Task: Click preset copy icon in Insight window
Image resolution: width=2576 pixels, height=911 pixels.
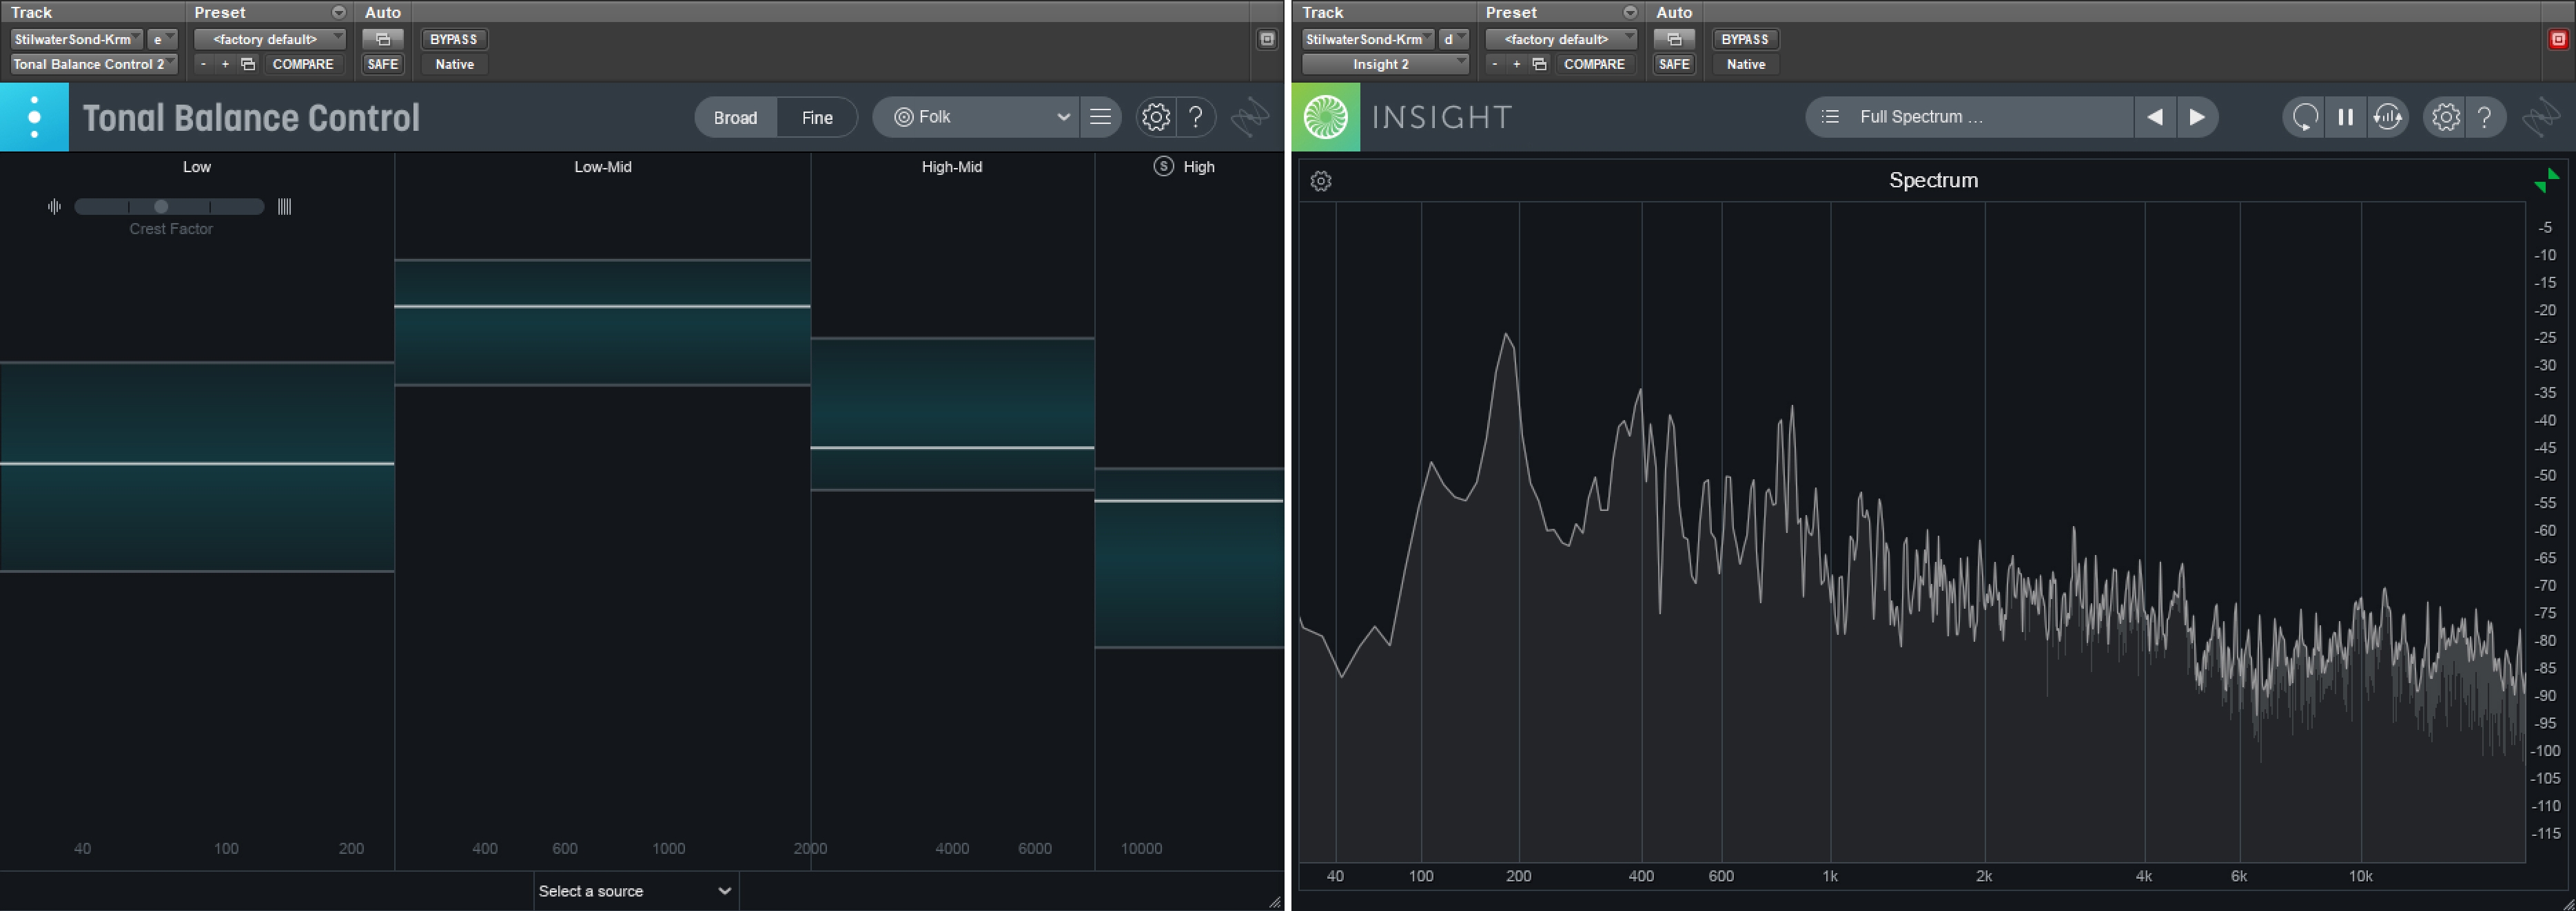Action: [x=1539, y=64]
